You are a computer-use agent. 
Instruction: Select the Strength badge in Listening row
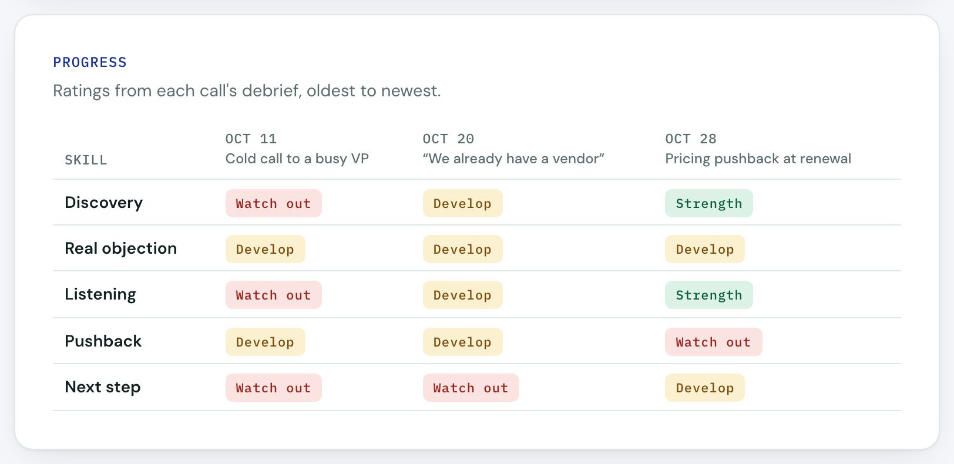tap(708, 295)
